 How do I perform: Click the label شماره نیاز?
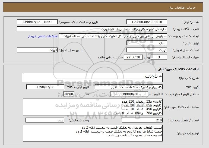pyautogui.click(x=191, y=22)
